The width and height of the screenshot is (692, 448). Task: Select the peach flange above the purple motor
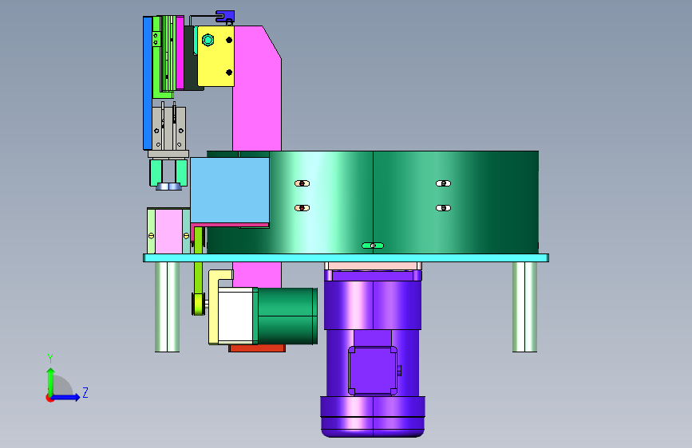click(374, 266)
